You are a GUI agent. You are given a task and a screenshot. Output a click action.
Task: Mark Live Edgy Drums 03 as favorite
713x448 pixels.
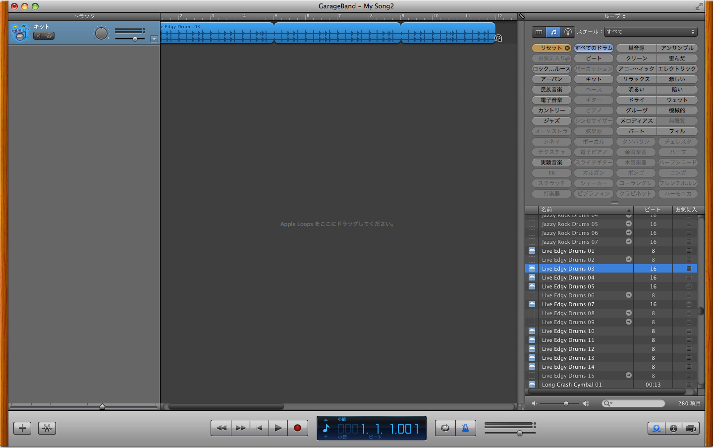[x=689, y=269]
